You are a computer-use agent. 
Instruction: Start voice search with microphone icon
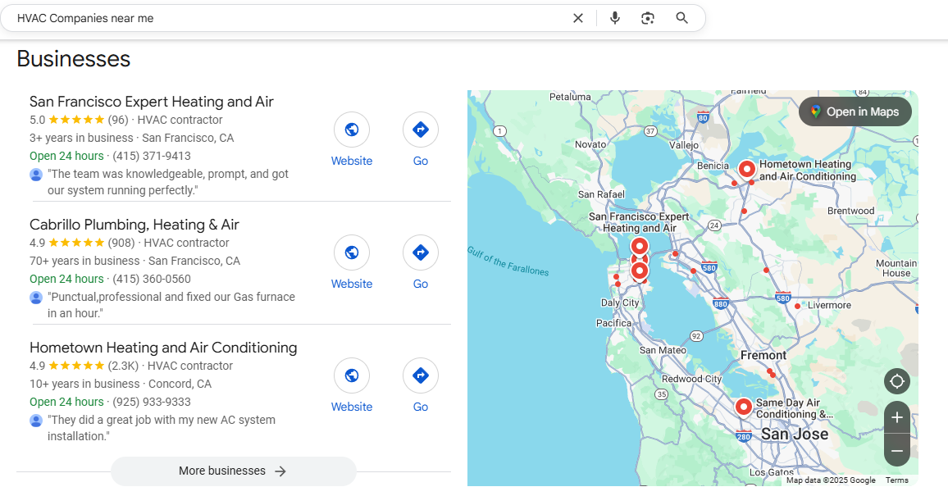tap(615, 18)
